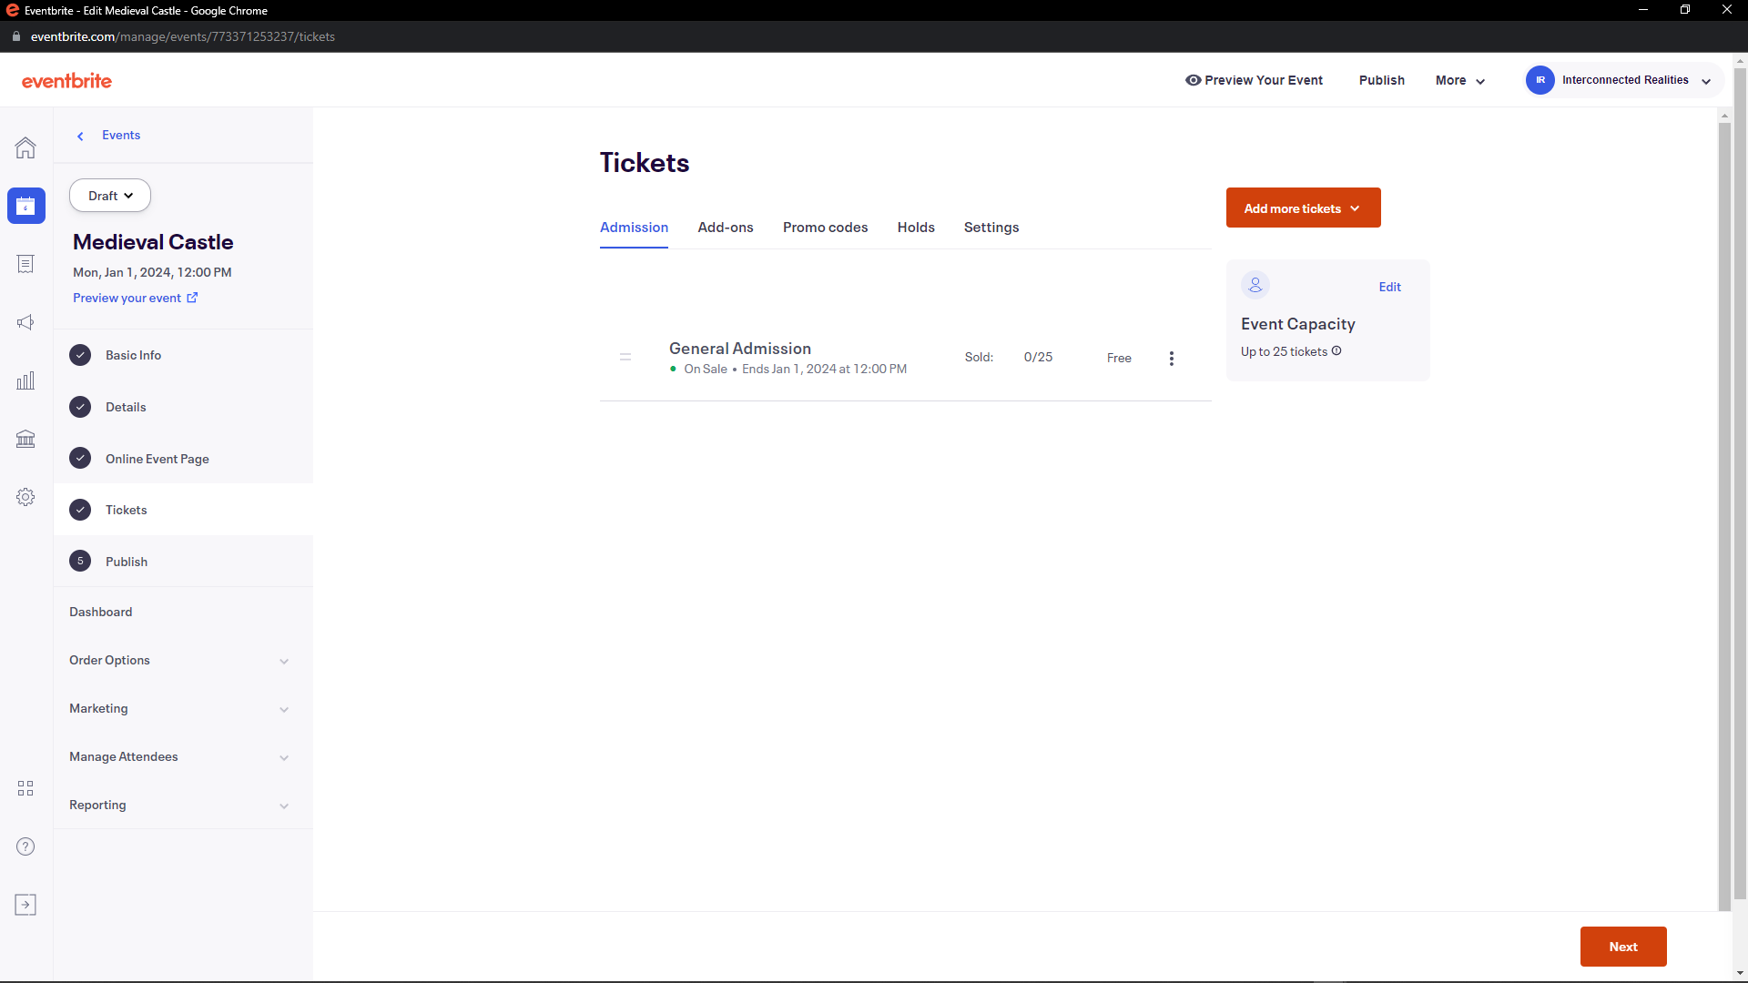Open the Home icon in the sidebar
The image size is (1748, 983).
pos(25,147)
